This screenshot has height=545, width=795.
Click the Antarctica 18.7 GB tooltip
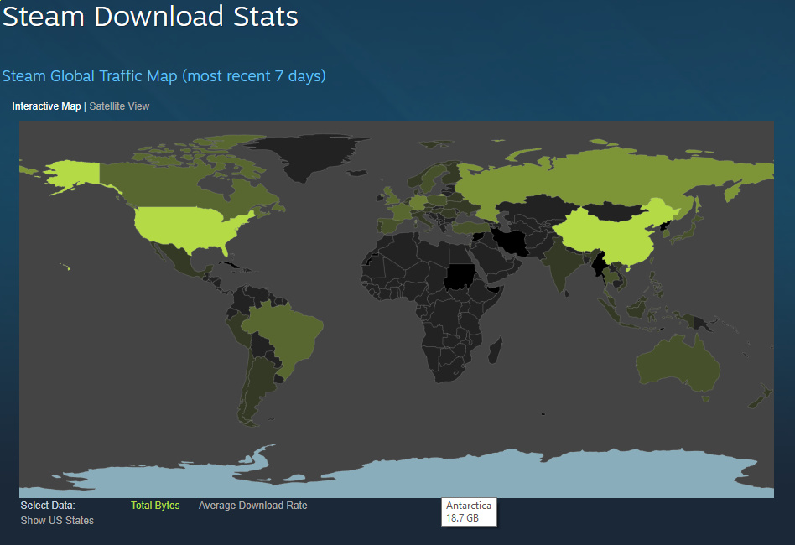coord(469,512)
